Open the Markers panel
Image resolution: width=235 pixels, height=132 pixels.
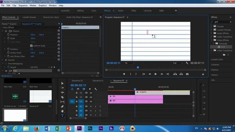click(214, 70)
